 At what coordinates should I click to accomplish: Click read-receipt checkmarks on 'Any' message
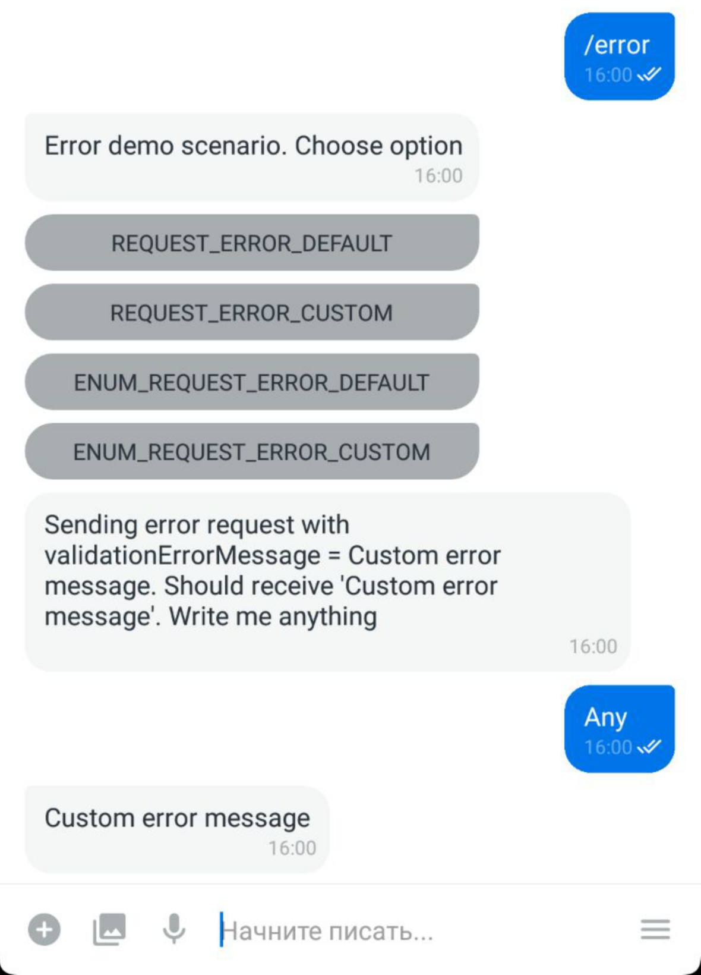tap(649, 747)
